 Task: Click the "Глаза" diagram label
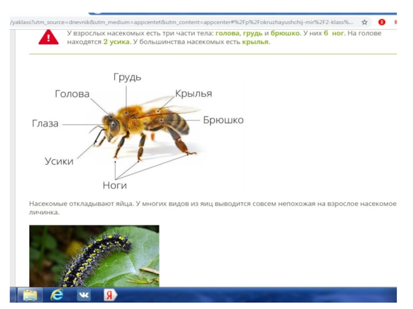click(x=45, y=124)
